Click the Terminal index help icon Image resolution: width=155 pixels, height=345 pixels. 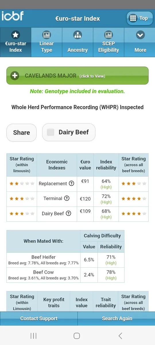67,198
